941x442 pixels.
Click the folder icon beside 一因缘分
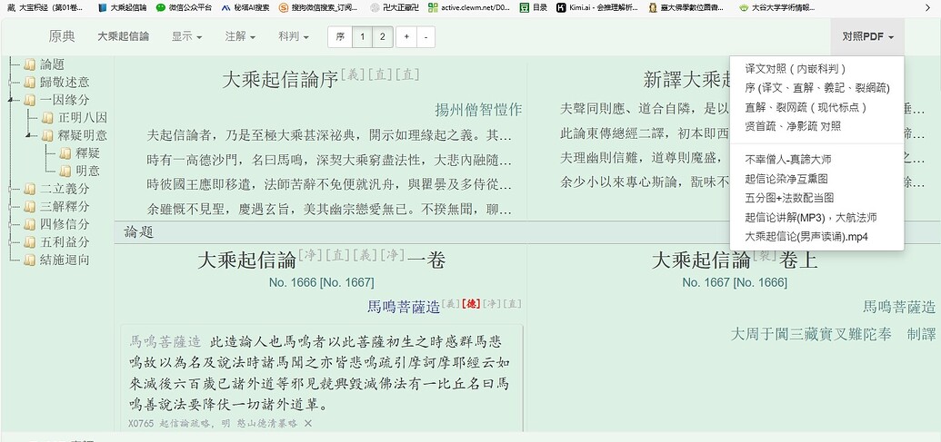click(29, 100)
